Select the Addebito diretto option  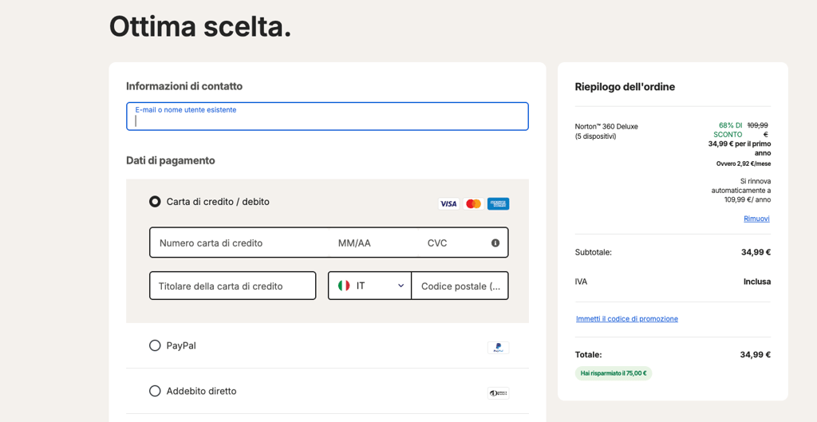point(155,391)
